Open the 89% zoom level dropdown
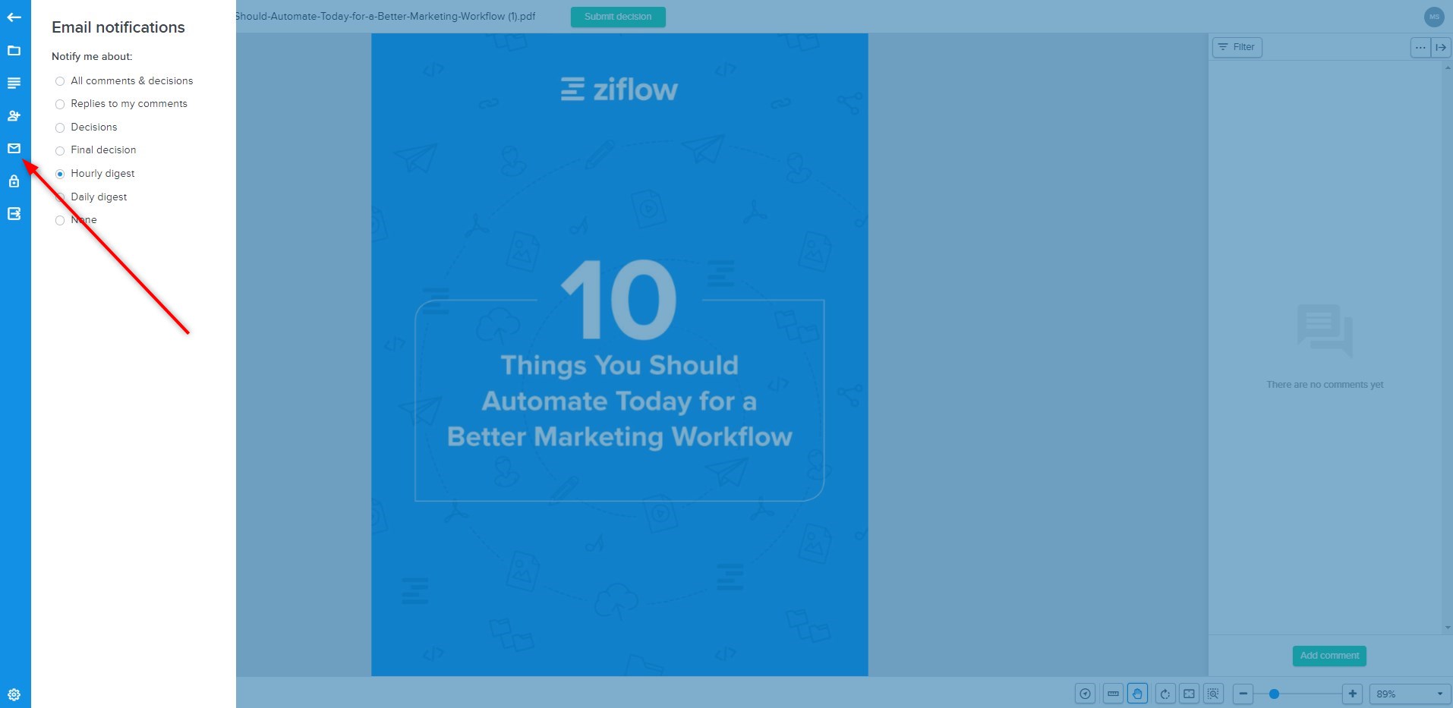The height and width of the screenshot is (708, 1453). pos(1410,694)
